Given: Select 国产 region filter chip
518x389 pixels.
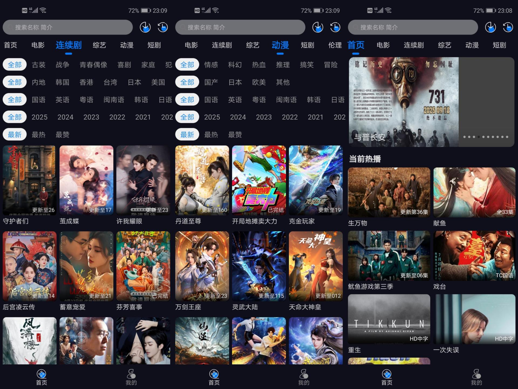Looking at the screenshot, I should [211, 82].
